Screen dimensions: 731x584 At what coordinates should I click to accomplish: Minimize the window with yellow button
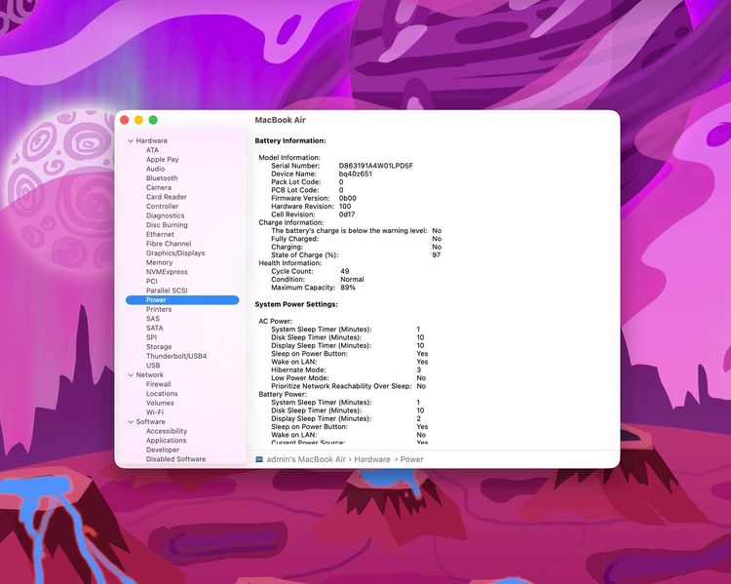click(x=138, y=120)
